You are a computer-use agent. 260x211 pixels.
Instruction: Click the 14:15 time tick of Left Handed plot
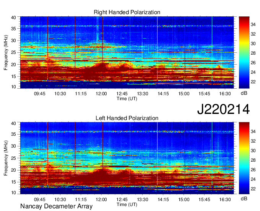tap(163, 200)
